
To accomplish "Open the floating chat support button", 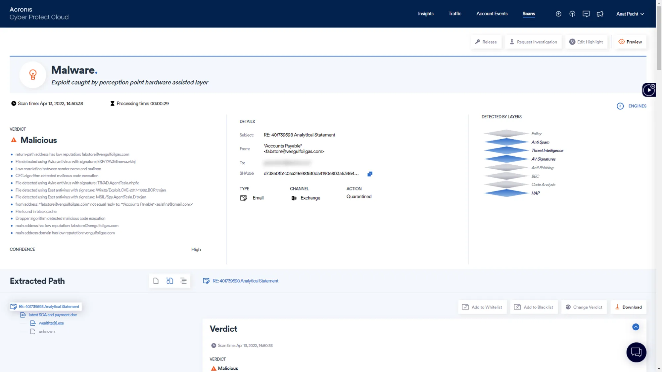I will [636, 352].
